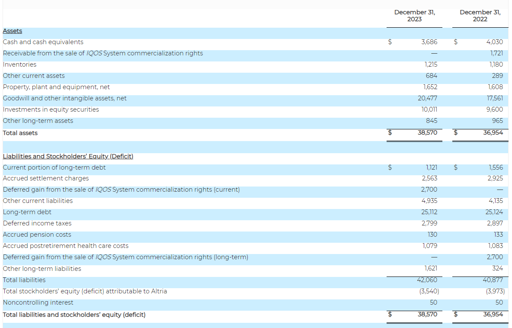Screen dimensions: 512x328
Task: Select the "Other long-term assets" label
Action: (38, 121)
